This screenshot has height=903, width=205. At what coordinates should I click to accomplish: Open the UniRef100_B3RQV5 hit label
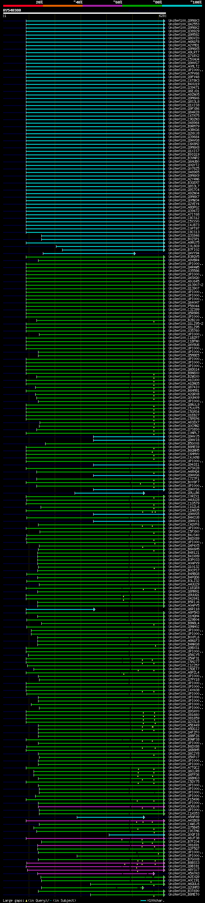pos(184,257)
